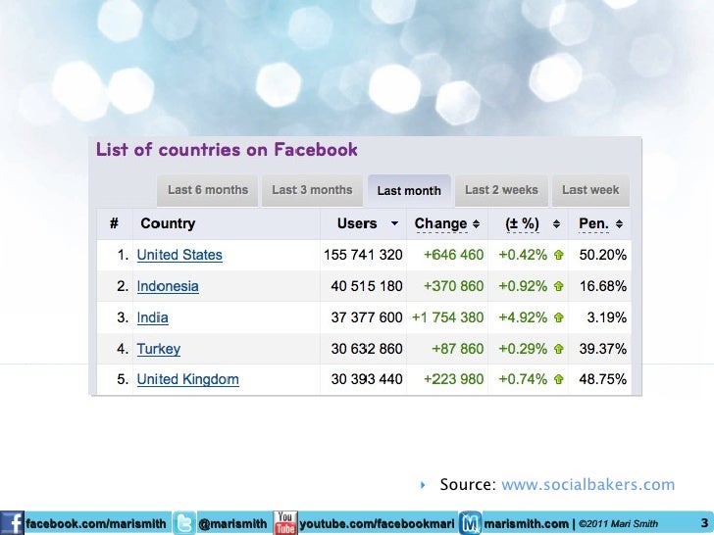Click the percentage +4.92%

523,317
